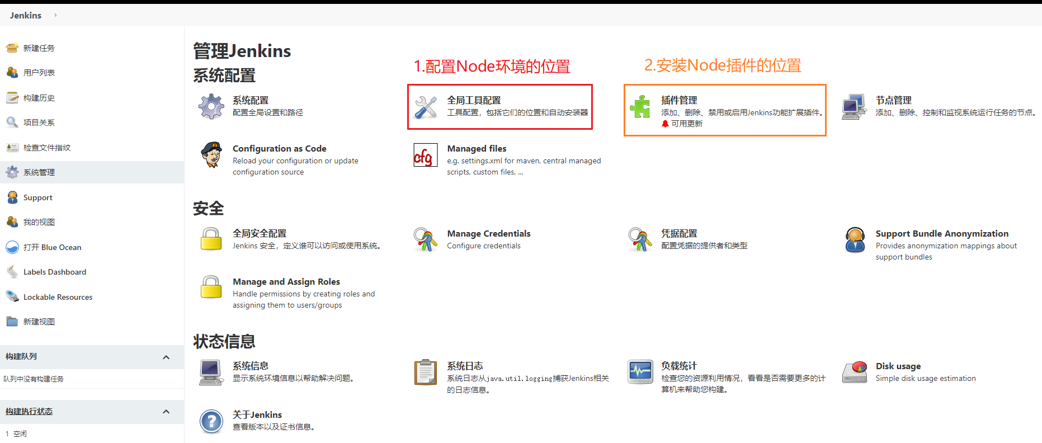
Task: Open the 负载统计 link
Action: (x=679, y=366)
